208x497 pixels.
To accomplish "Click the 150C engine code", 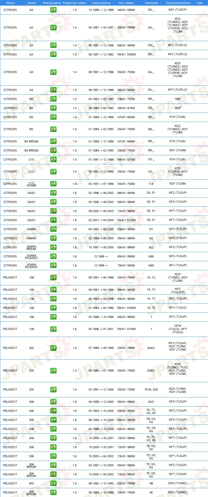I will (x=178, y=99).
